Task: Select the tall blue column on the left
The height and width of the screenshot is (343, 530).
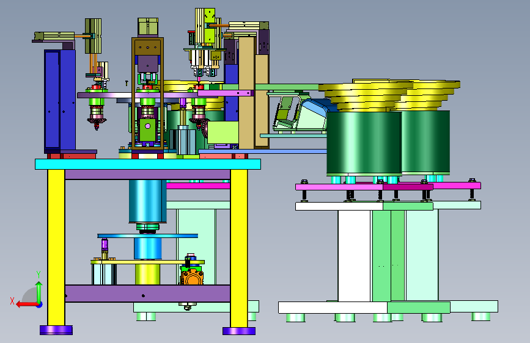Action: pyautogui.click(x=60, y=101)
